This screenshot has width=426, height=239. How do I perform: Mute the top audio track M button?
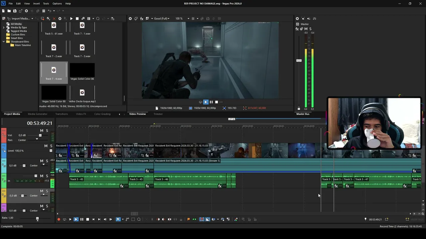42,131
